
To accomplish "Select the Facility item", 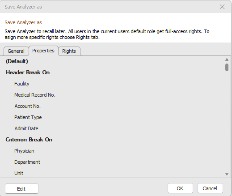I will [x=22, y=84].
